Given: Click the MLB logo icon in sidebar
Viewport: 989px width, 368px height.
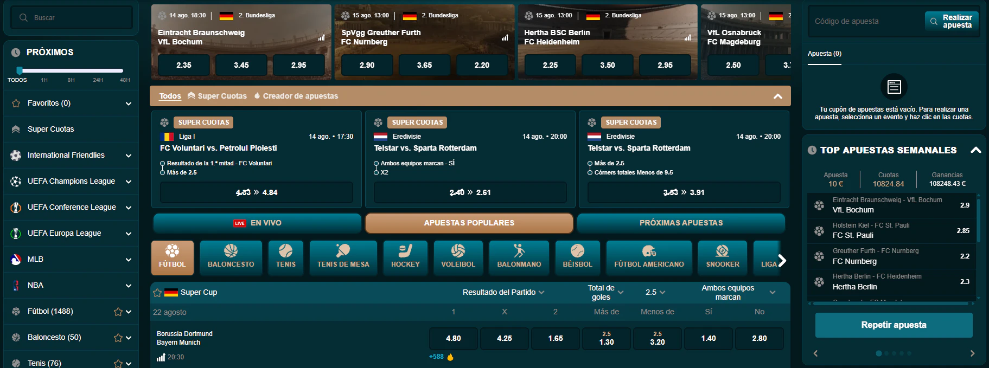Looking at the screenshot, I should point(16,259).
